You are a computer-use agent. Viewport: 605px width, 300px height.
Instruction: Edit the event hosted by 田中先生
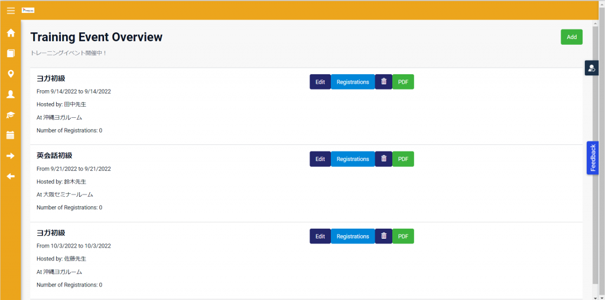click(320, 82)
